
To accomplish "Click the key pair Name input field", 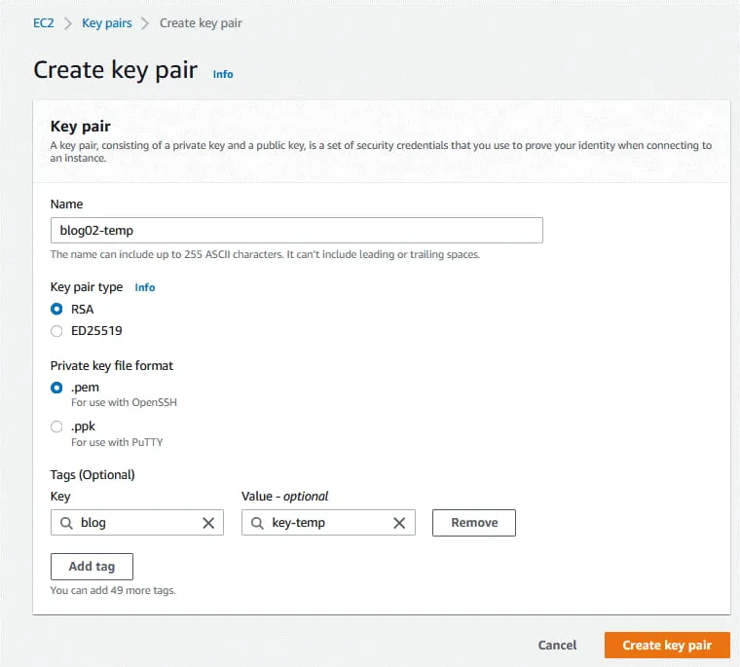I will (x=296, y=230).
